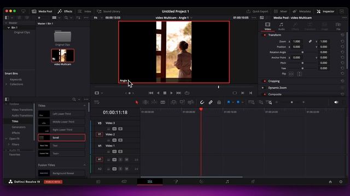The height and width of the screenshot is (196, 350).
Task: Collapse the Bin 1 tree item
Action: [9, 28]
